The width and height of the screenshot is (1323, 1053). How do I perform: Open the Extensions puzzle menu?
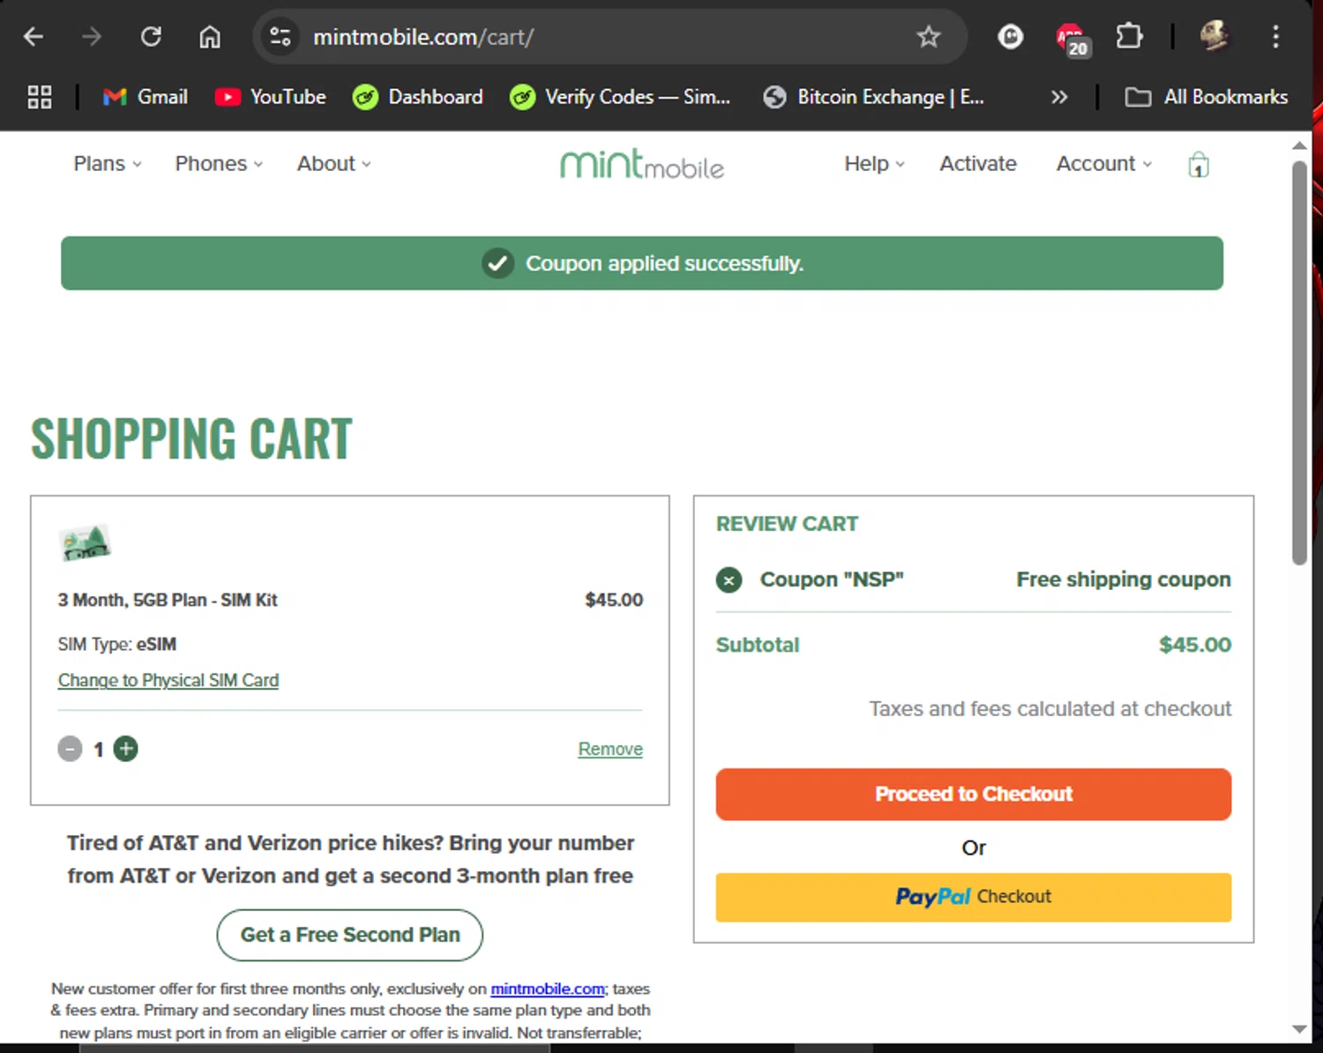click(x=1129, y=36)
